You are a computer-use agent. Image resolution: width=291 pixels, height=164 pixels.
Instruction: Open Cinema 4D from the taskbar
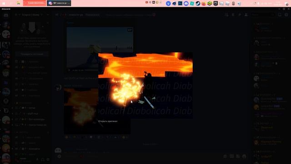click(x=174, y=3)
